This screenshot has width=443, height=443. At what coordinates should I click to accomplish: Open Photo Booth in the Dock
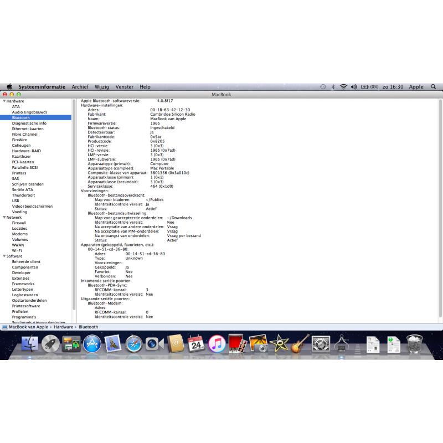pos(238,344)
